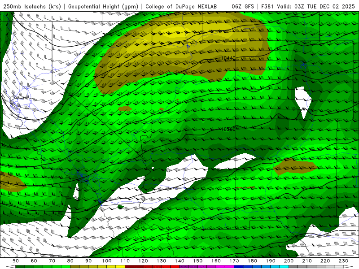Click the dark gray swatch just after 200
The height and width of the screenshot is (269, 359).
coord(293,267)
